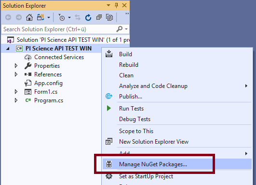
Task: Open the switch views dropdown arrow
Action: 49,17
